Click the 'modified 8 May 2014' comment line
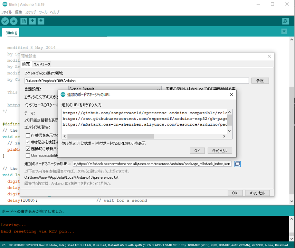Image resolution: width=295 pixels, height=248 pixels. [31, 47]
